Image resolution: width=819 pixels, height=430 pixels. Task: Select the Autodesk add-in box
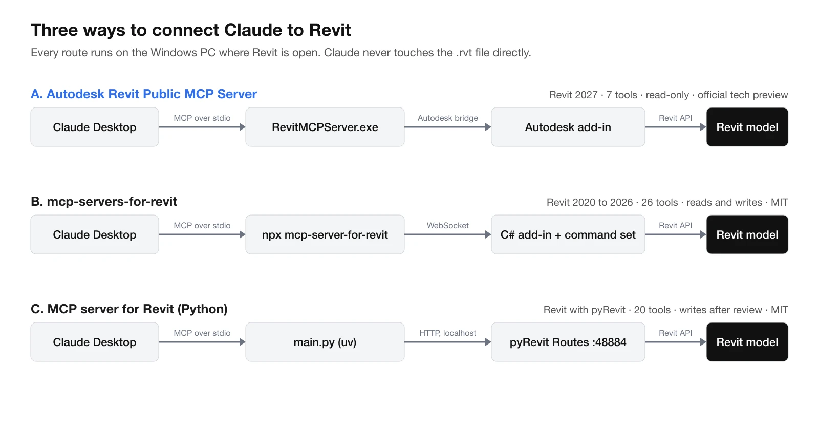coord(568,127)
